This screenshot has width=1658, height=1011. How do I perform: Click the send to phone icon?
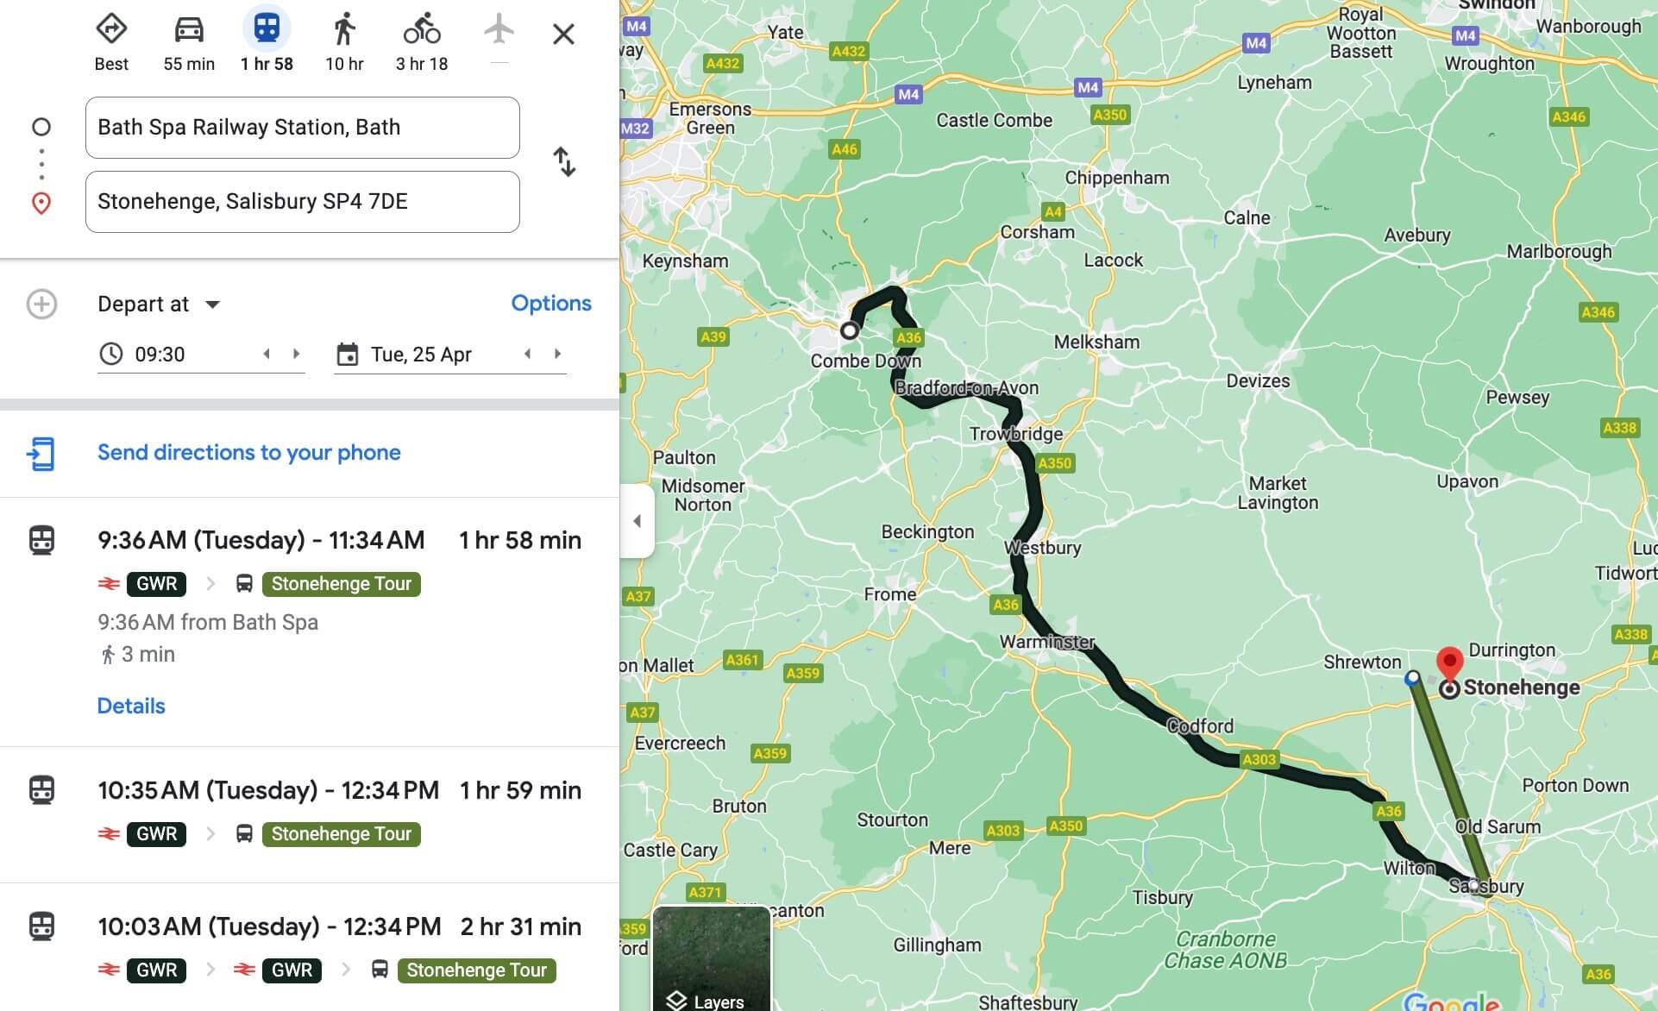click(41, 452)
